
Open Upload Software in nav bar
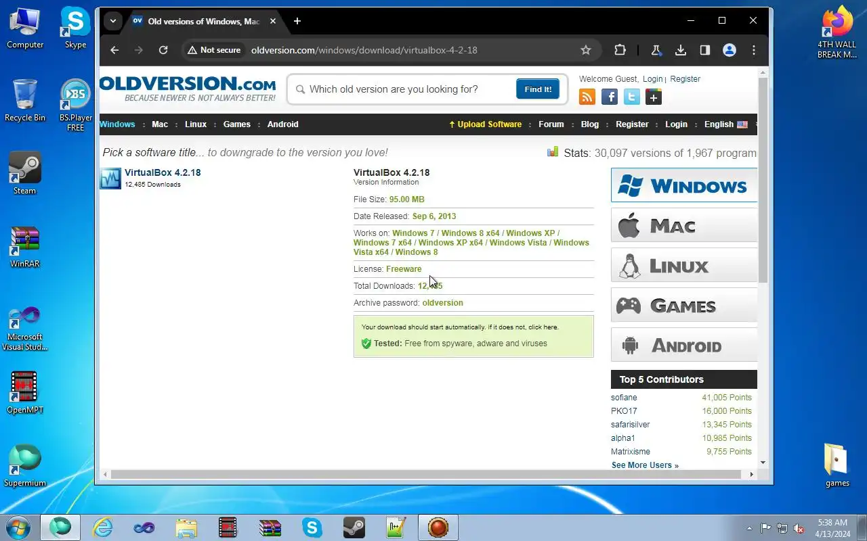485,124
